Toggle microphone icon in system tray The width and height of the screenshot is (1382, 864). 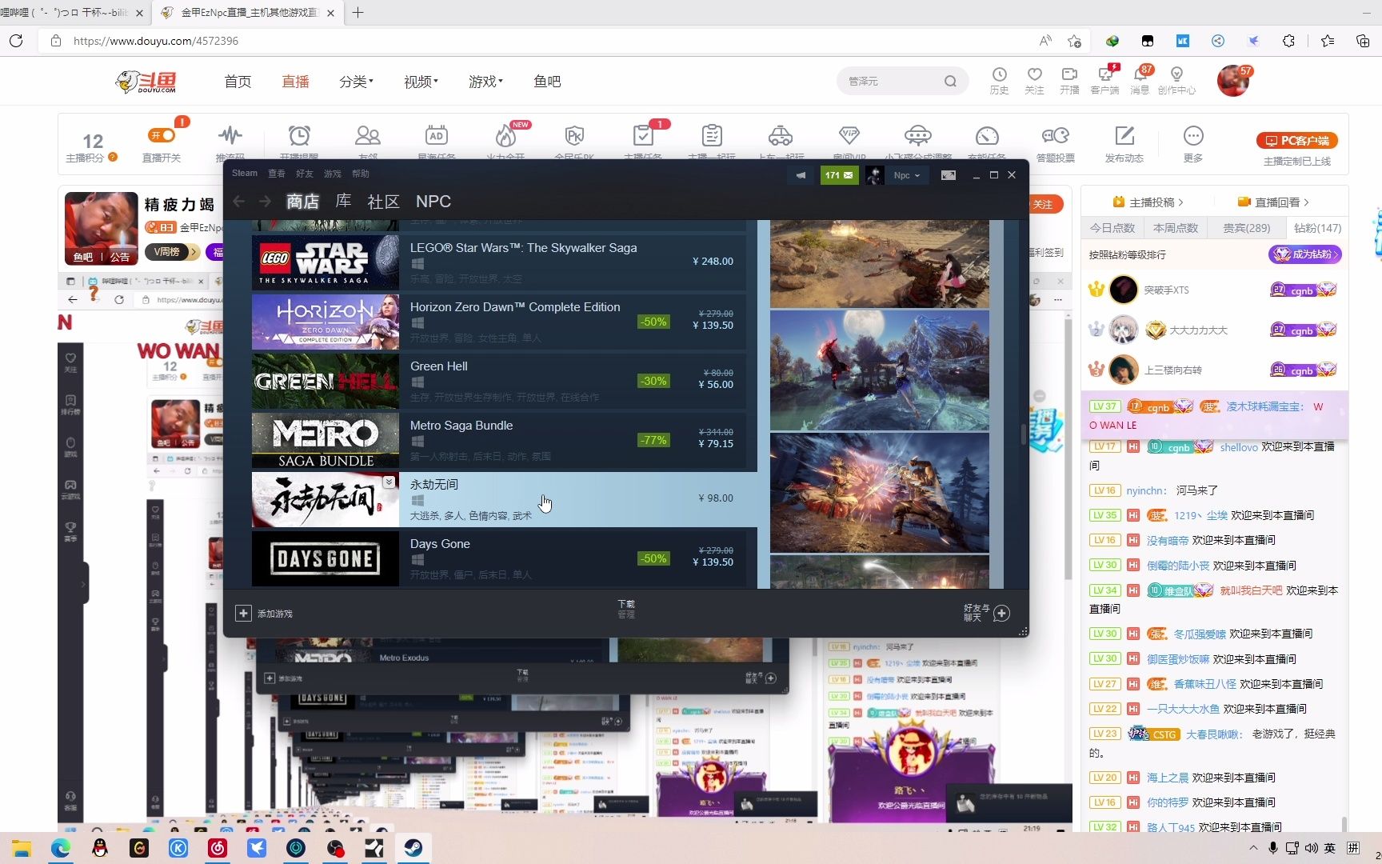[1272, 848]
